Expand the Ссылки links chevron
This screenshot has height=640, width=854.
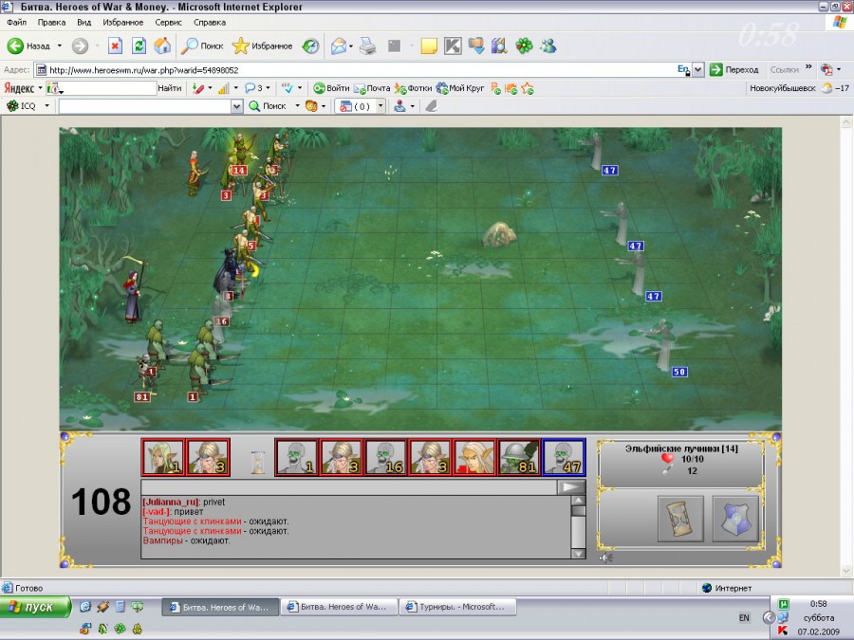point(808,67)
